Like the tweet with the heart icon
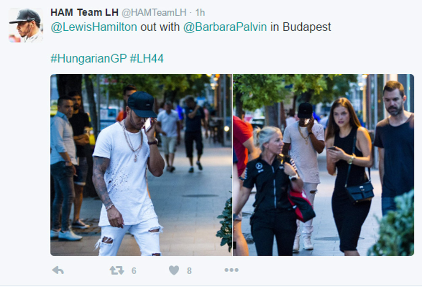Image resolution: width=422 pixels, height=289 pixels. (174, 270)
